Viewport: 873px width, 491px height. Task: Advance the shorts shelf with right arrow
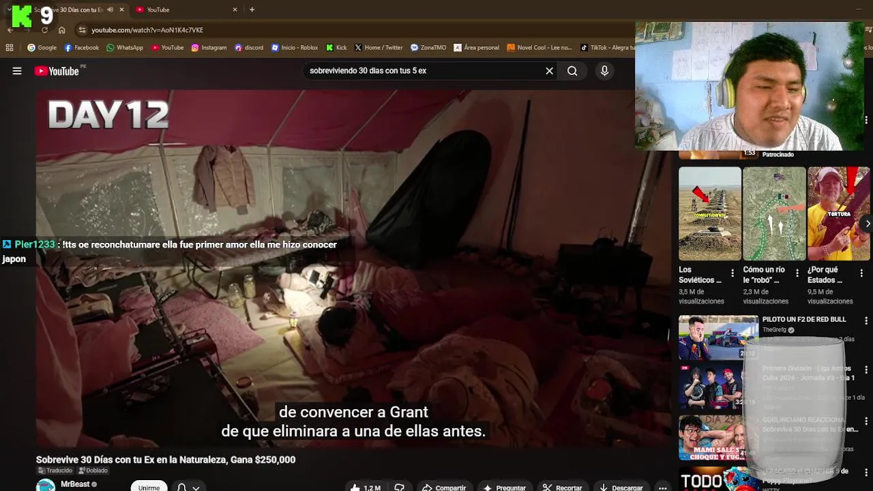click(x=868, y=223)
